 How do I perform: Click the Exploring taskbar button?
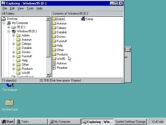98,122
